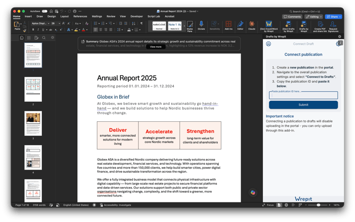Click Focus mode in status bar
The image size is (355, 222).
(268, 205)
